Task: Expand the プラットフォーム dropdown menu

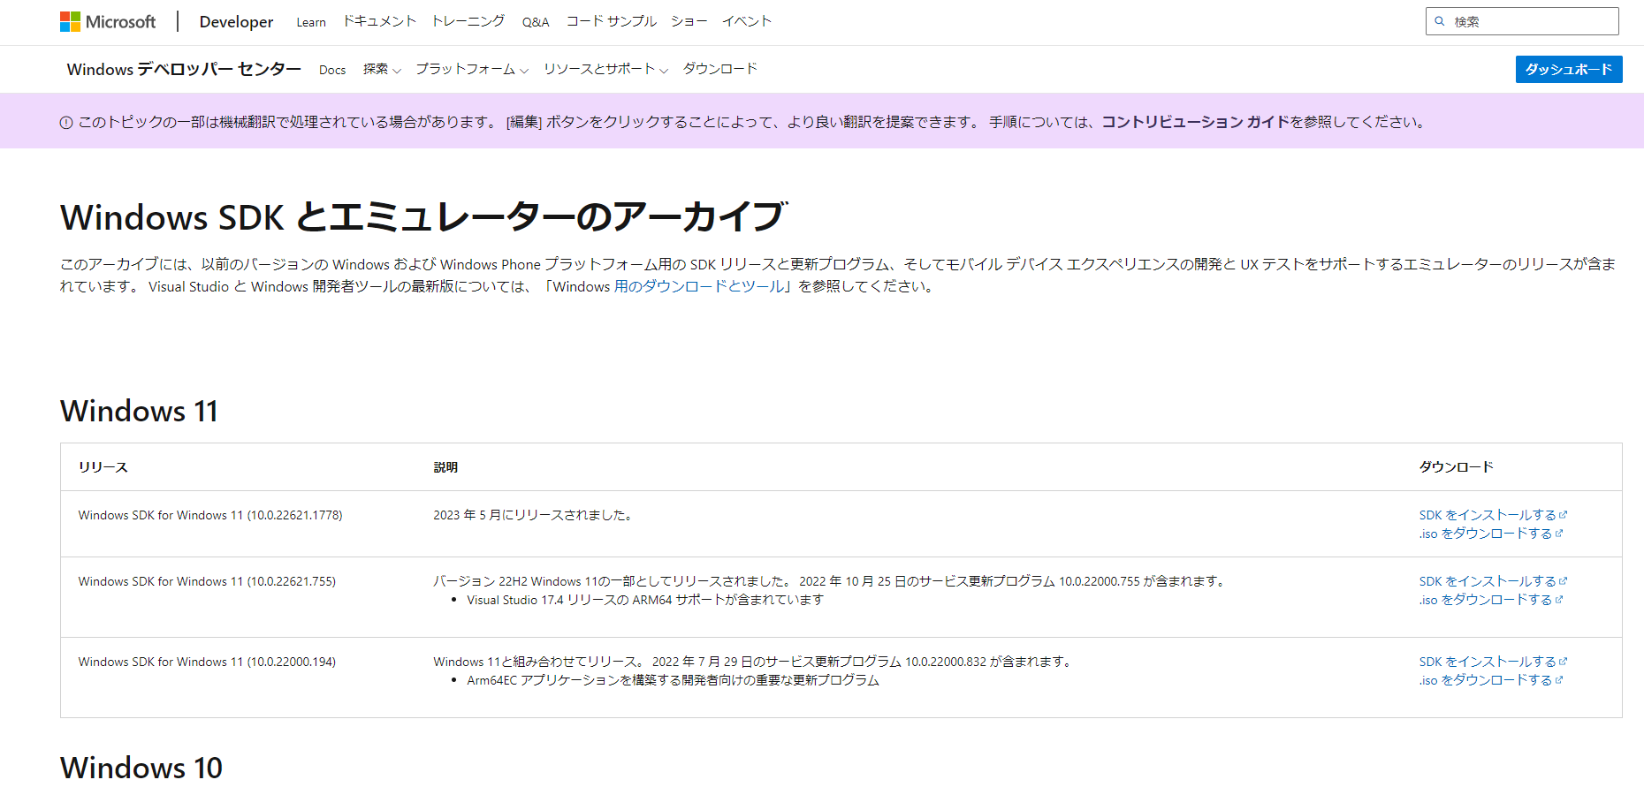Action: (x=471, y=69)
